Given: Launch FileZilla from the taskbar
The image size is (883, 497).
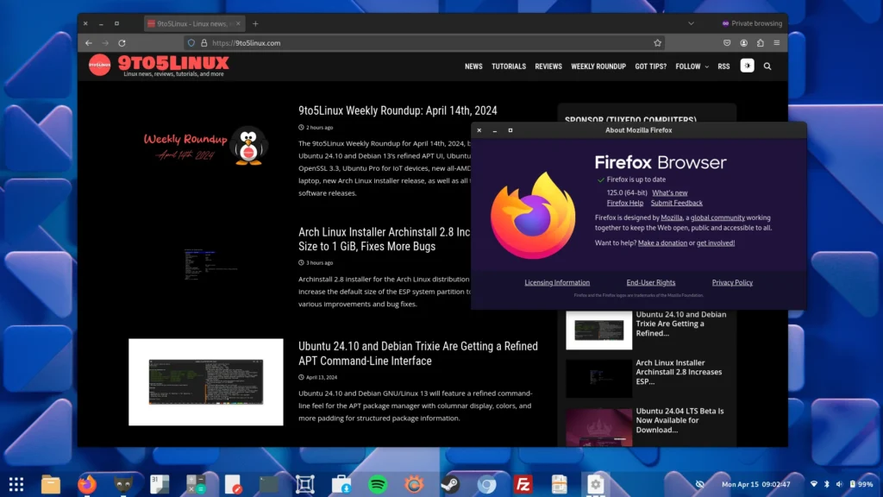Looking at the screenshot, I should point(523,484).
